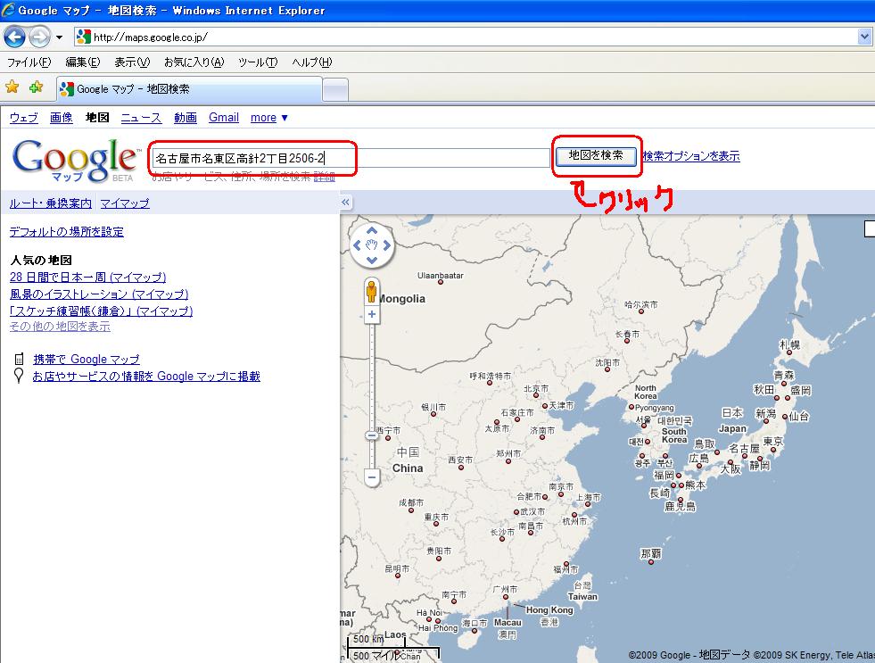This screenshot has height=663, width=875.
Task: Open the 編集(E) menu
Action: coord(83,62)
